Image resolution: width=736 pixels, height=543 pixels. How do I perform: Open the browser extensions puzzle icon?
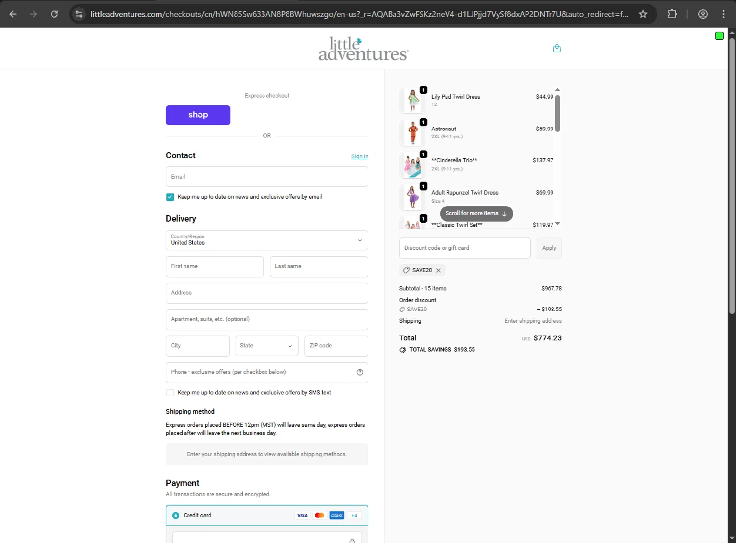click(672, 14)
